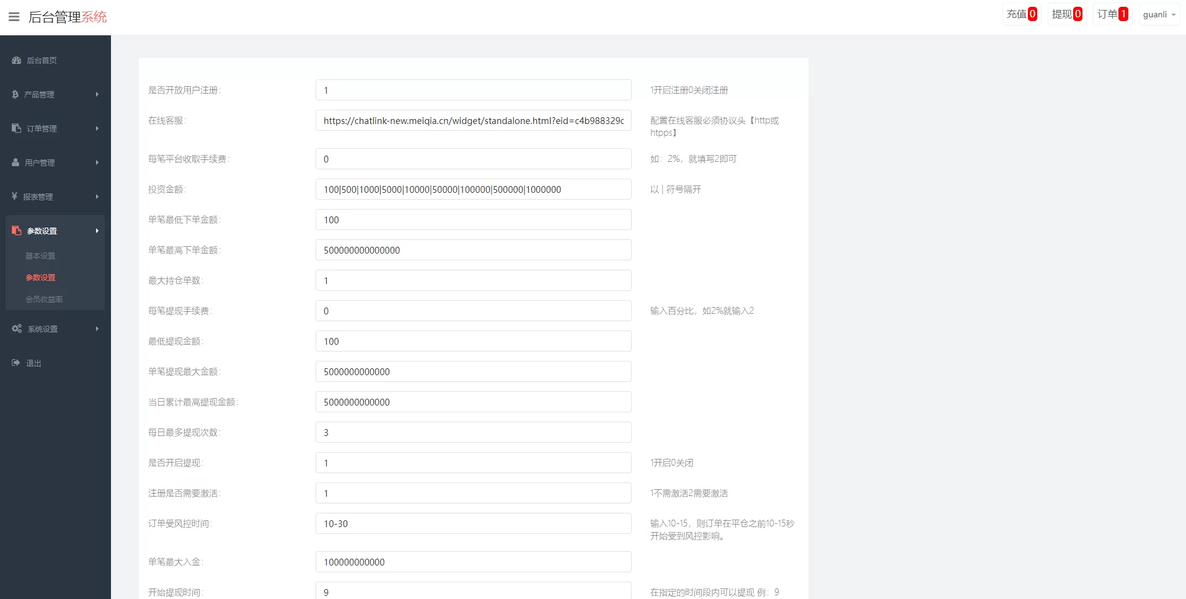Click the dashboard icon beside 后台首页
The height and width of the screenshot is (599, 1186).
[17, 60]
